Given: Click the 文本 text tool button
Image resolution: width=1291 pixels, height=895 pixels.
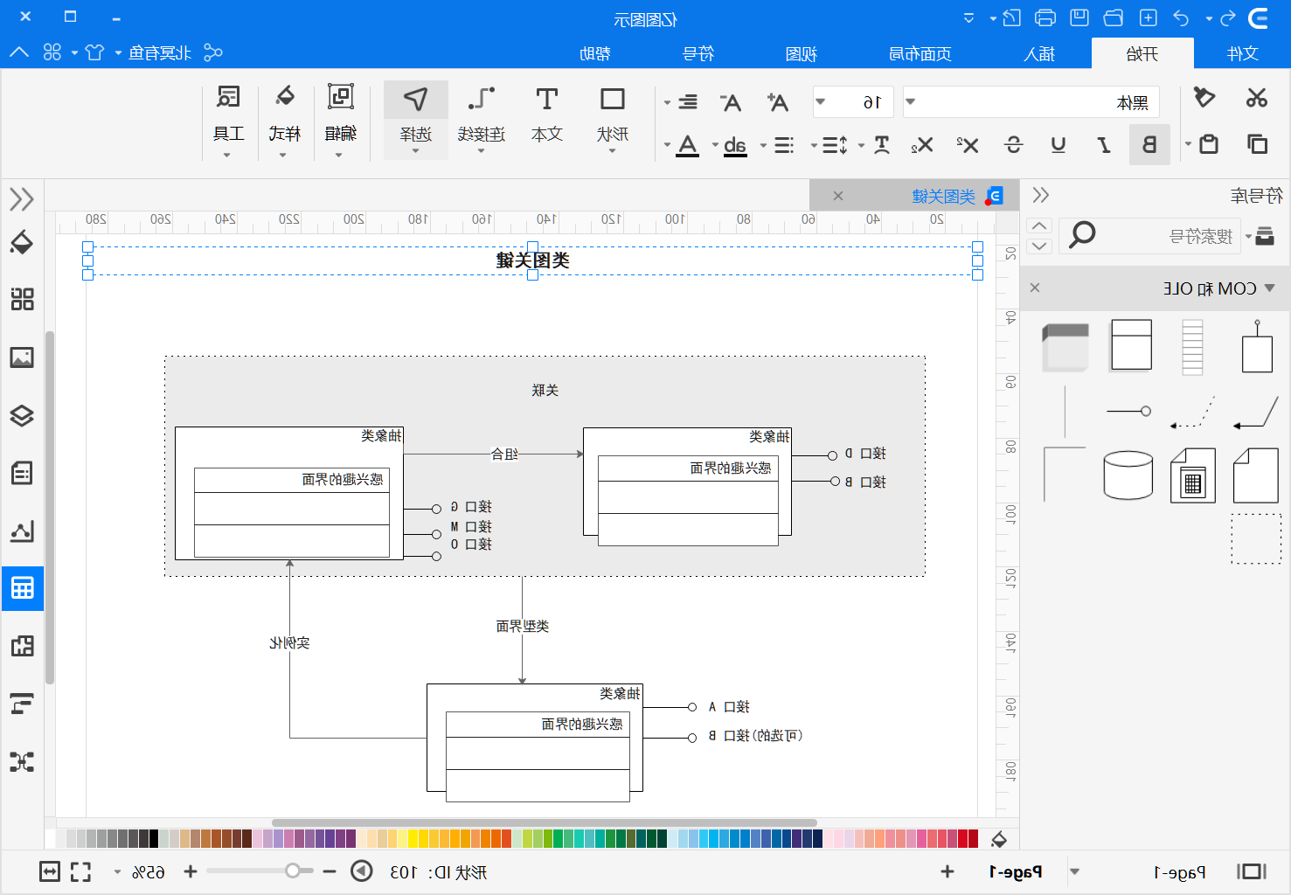Looking at the screenshot, I should (547, 119).
